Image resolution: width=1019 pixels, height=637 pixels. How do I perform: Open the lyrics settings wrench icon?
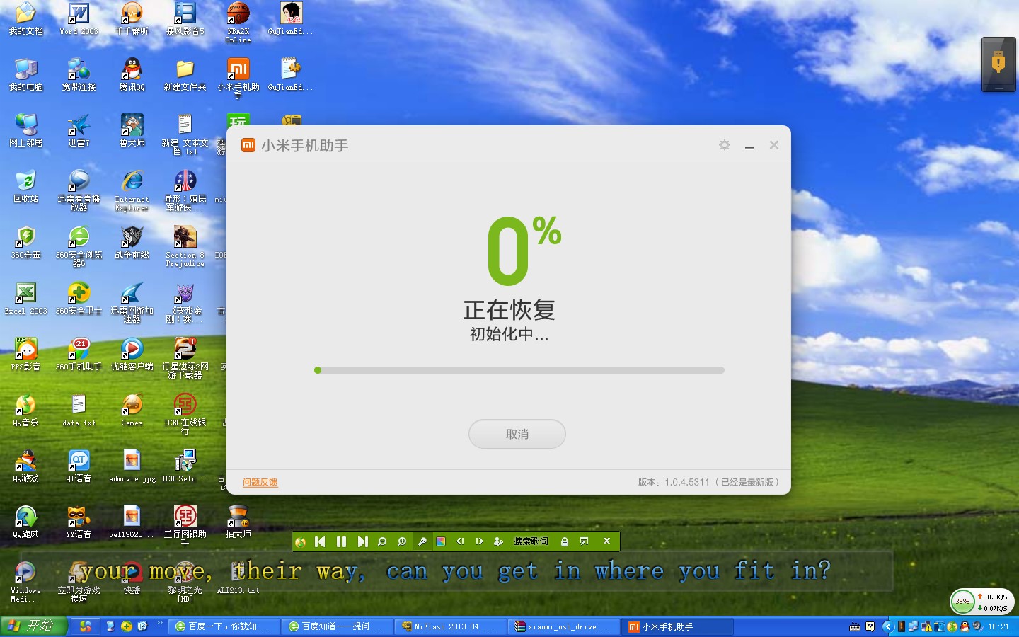click(x=499, y=541)
